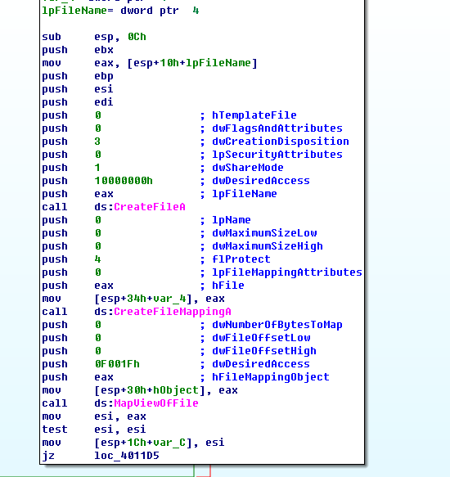Select the [esp+10h+lpFileName] operand
The height and width of the screenshot is (477, 450).
[192, 63]
